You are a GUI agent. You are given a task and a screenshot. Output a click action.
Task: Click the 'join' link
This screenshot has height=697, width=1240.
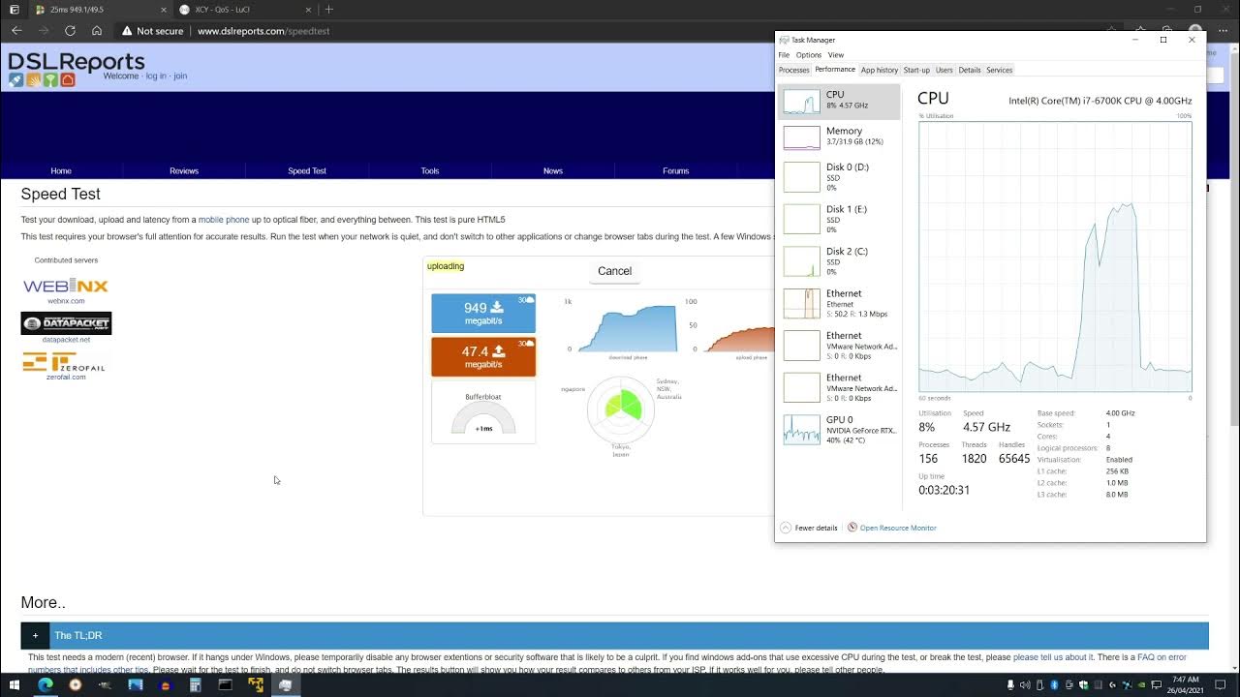[x=180, y=76]
